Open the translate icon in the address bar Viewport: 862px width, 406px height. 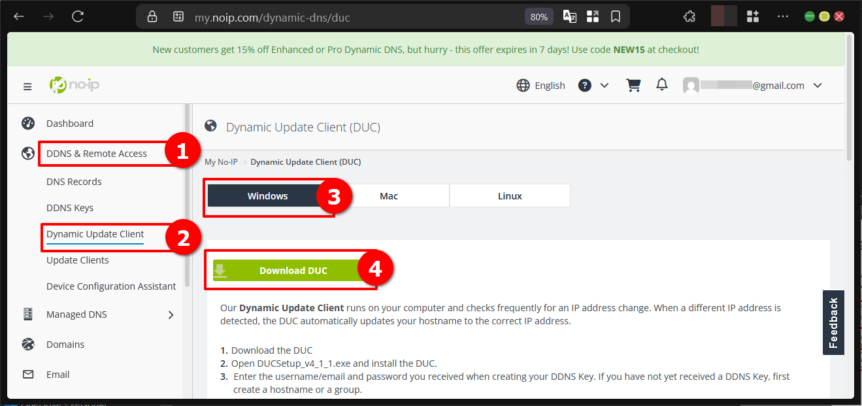click(569, 16)
